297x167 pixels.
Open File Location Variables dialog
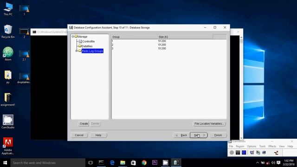point(209,124)
